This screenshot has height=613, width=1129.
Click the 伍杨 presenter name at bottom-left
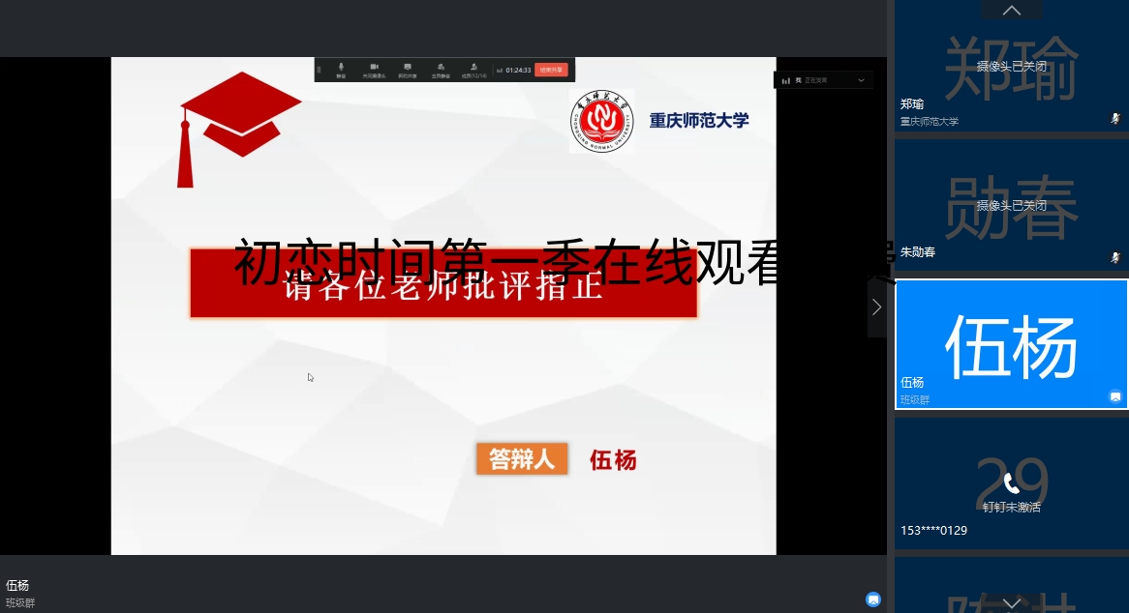[17, 586]
